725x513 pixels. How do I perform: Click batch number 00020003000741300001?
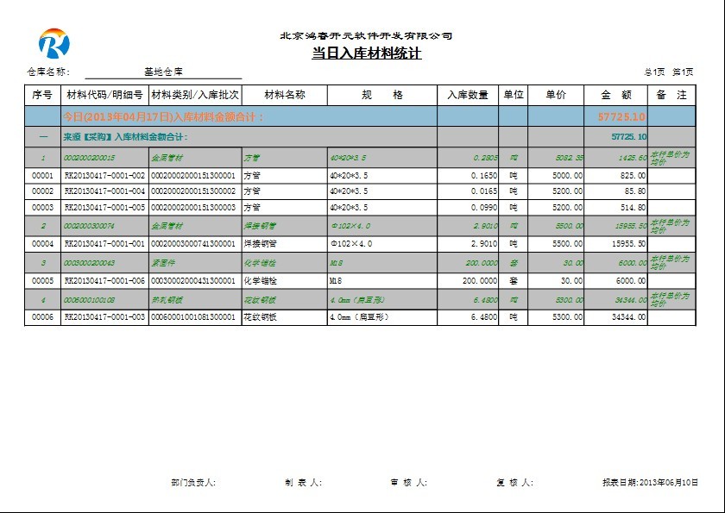(x=193, y=244)
